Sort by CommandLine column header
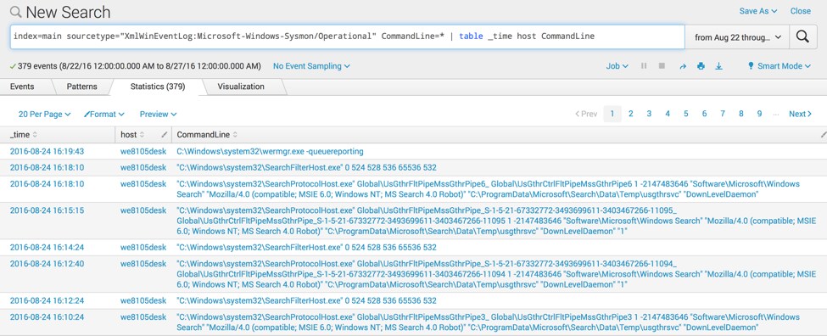Screen dimensions: 827x336 207,135
